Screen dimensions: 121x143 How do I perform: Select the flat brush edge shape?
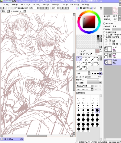[x=100, y=73]
